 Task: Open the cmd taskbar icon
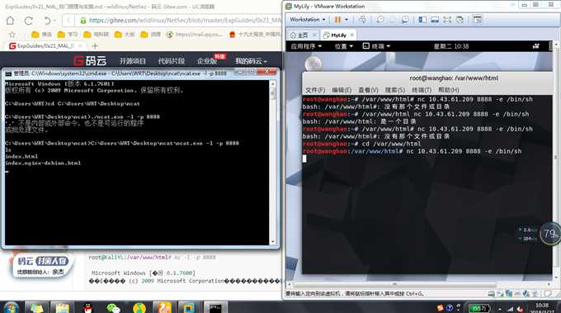pyautogui.click(x=216, y=307)
